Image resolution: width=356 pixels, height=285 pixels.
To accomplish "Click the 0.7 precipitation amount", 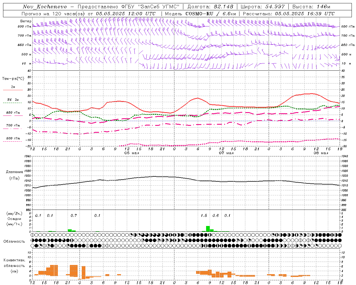I will 73,216.
